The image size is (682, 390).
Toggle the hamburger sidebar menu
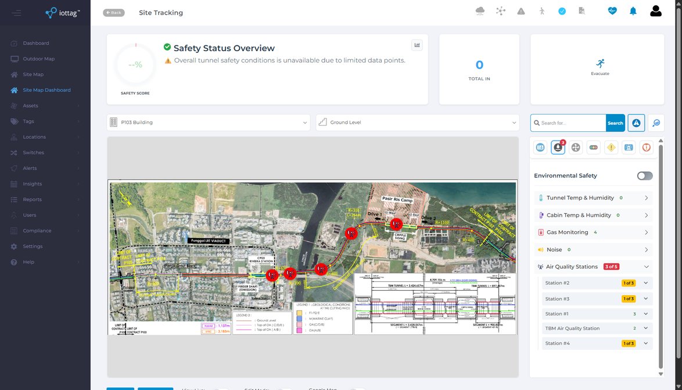click(x=16, y=13)
